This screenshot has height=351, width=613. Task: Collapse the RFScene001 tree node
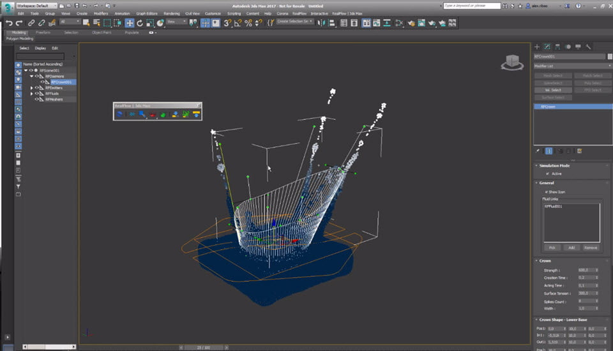point(26,70)
